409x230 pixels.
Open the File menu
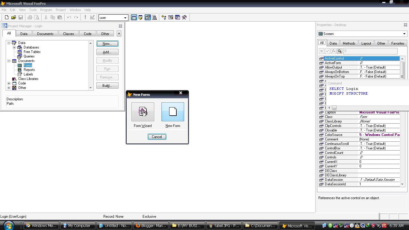pyautogui.click(x=4, y=10)
